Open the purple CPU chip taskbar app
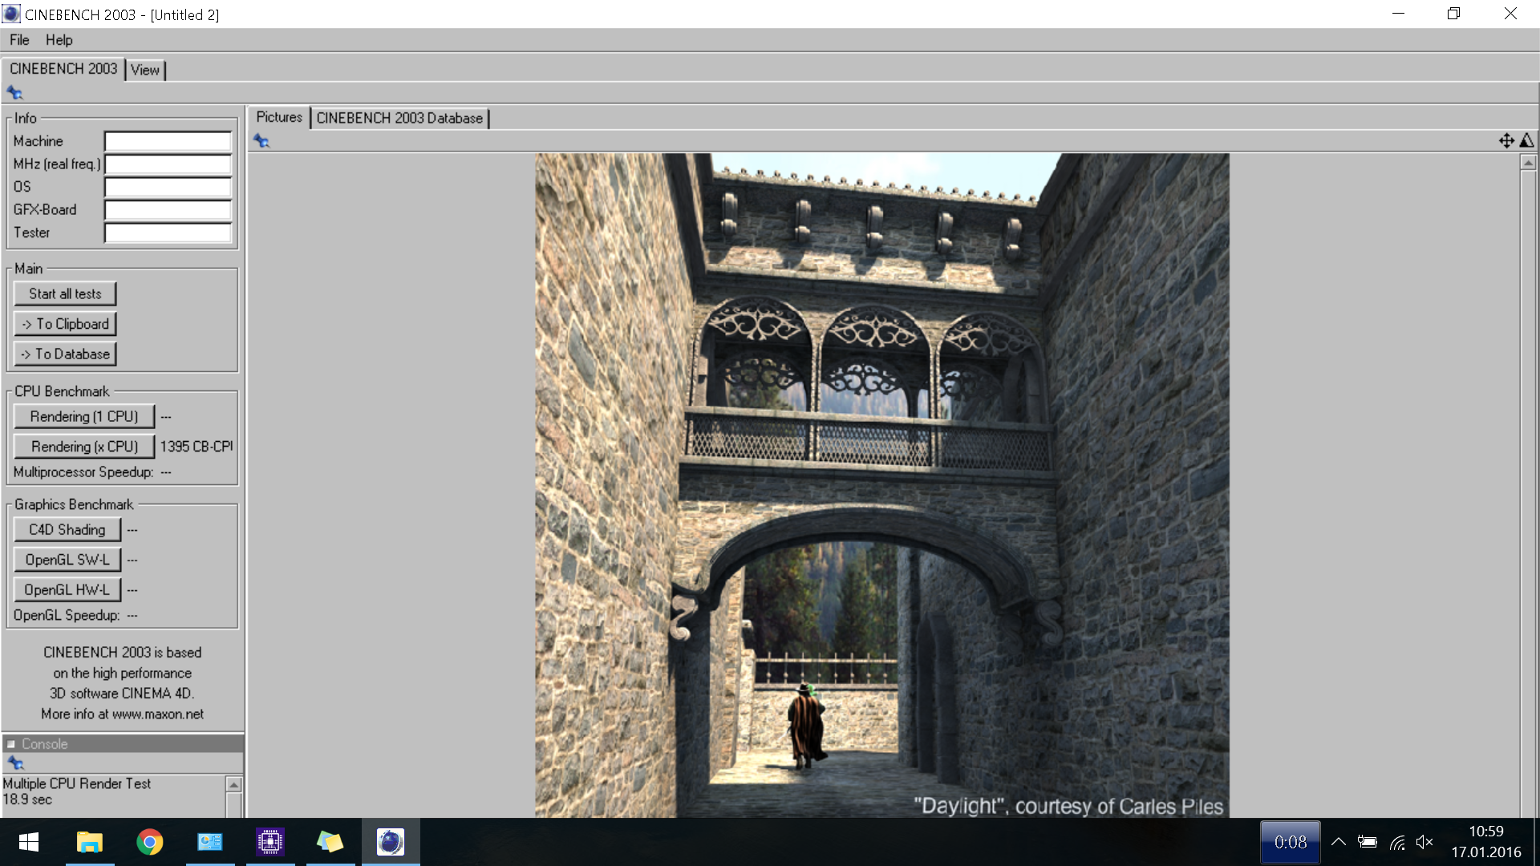Image resolution: width=1540 pixels, height=866 pixels. point(270,842)
